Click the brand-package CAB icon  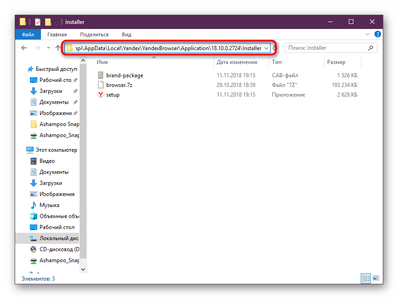[x=101, y=75]
